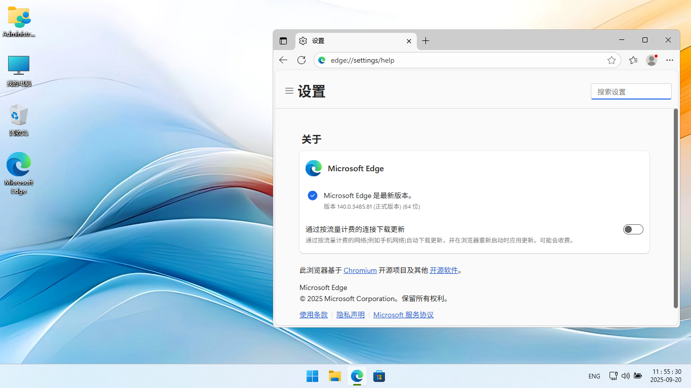Screen dimensions: 691x388
Task: Open the Windows Start button
Action: pos(313,376)
